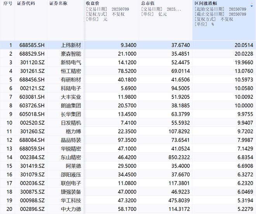Select stock name 恒工精密
Viewport: 256px width, 214px height.
tap(71, 71)
